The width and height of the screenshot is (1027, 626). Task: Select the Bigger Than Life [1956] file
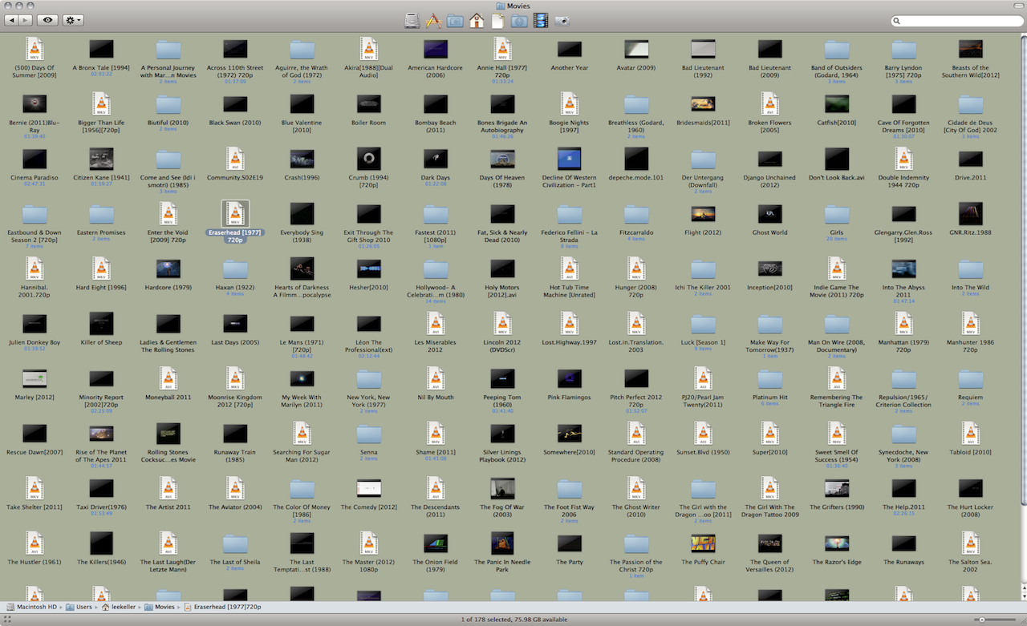pos(101,103)
